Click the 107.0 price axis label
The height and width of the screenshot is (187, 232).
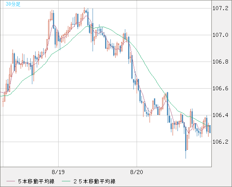coord(220,35)
